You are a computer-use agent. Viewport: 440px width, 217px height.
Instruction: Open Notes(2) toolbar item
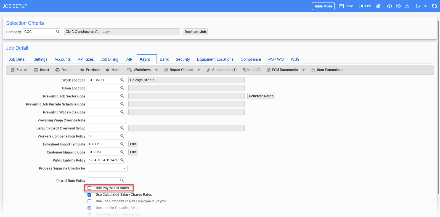[x=251, y=70]
